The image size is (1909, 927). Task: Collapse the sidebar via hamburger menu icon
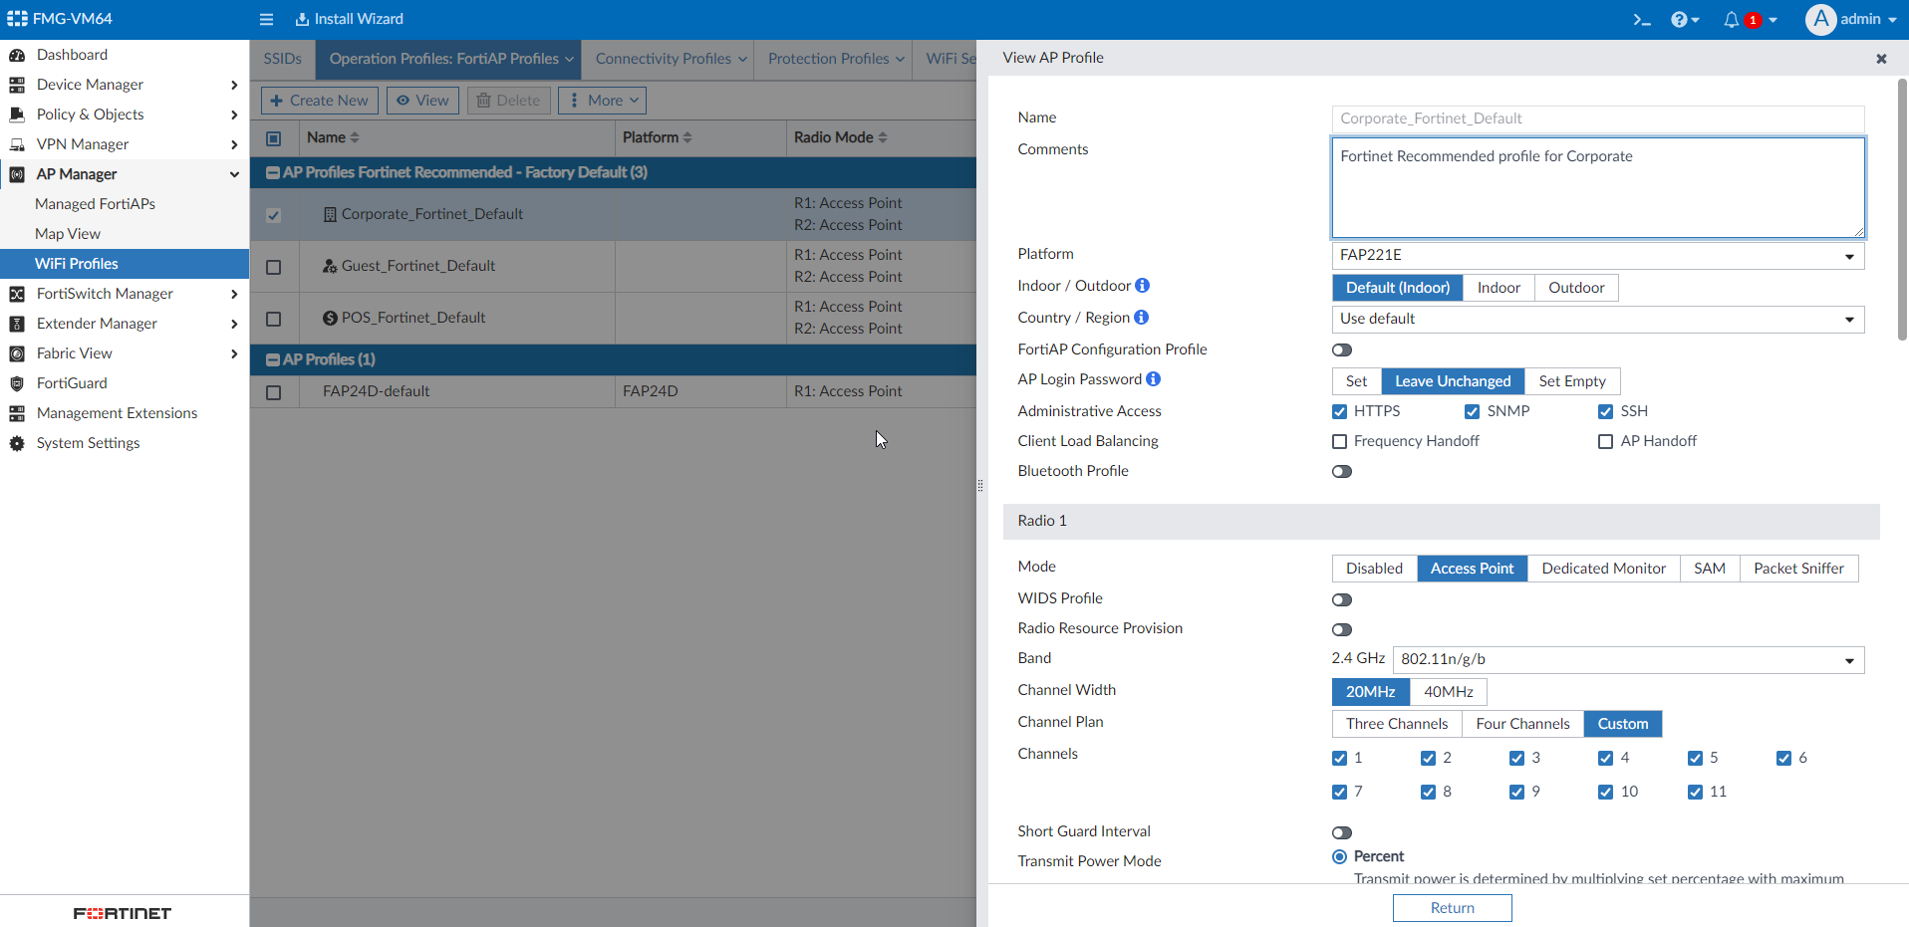(265, 19)
